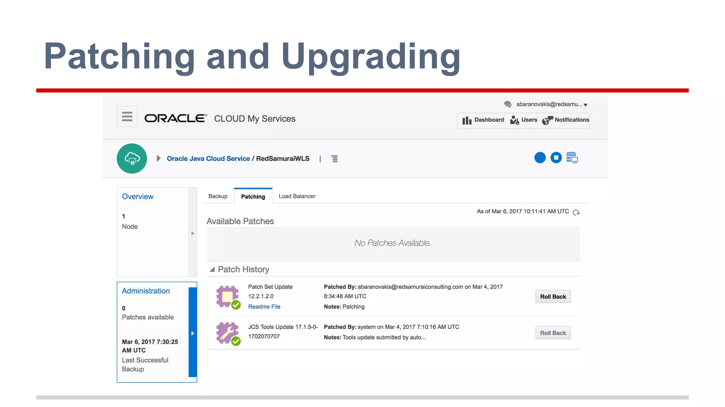The height and width of the screenshot is (407, 725).
Task: Follow the Oracle Java Cloud Service link
Action: pos(208,159)
